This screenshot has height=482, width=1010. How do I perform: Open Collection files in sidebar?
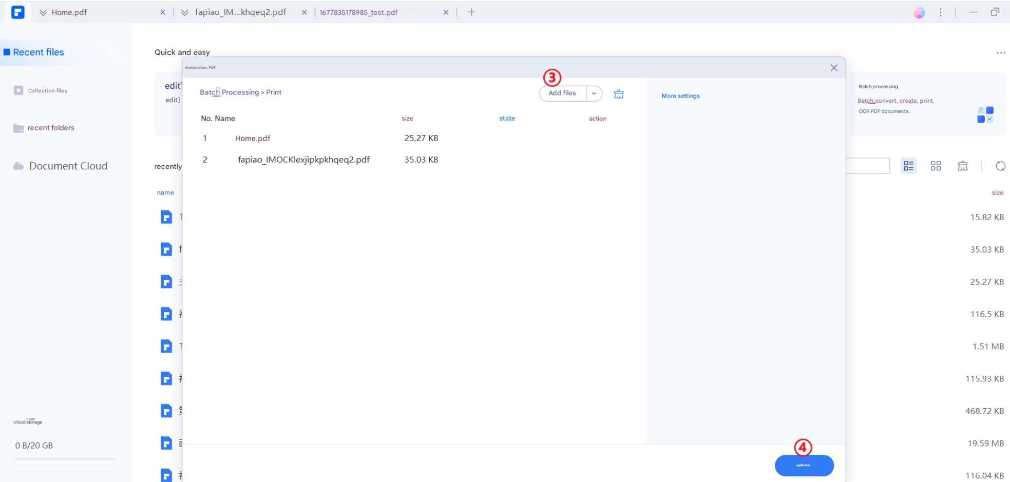click(x=47, y=91)
